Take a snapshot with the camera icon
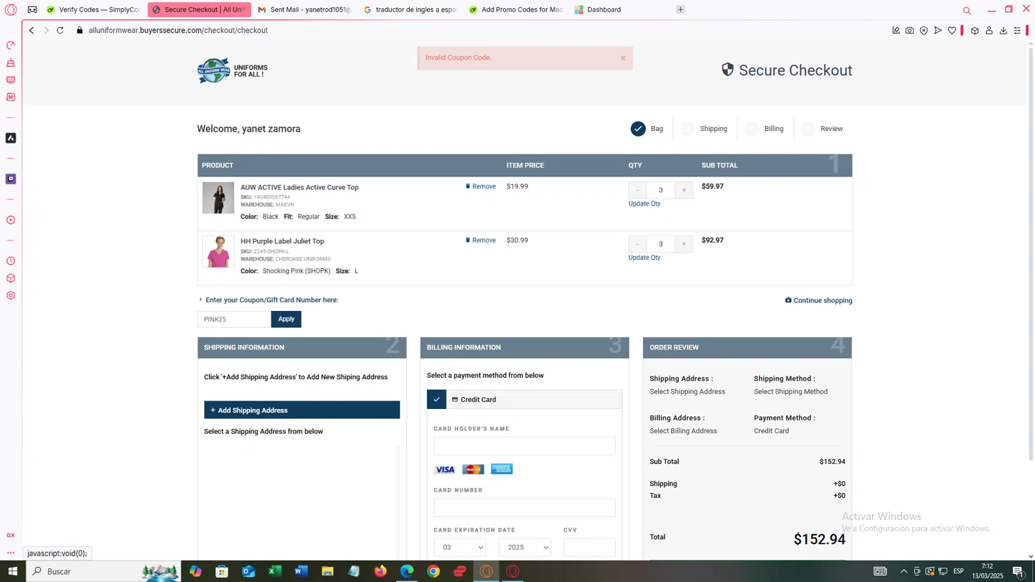This screenshot has width=1035, height=582. point(909,30)
